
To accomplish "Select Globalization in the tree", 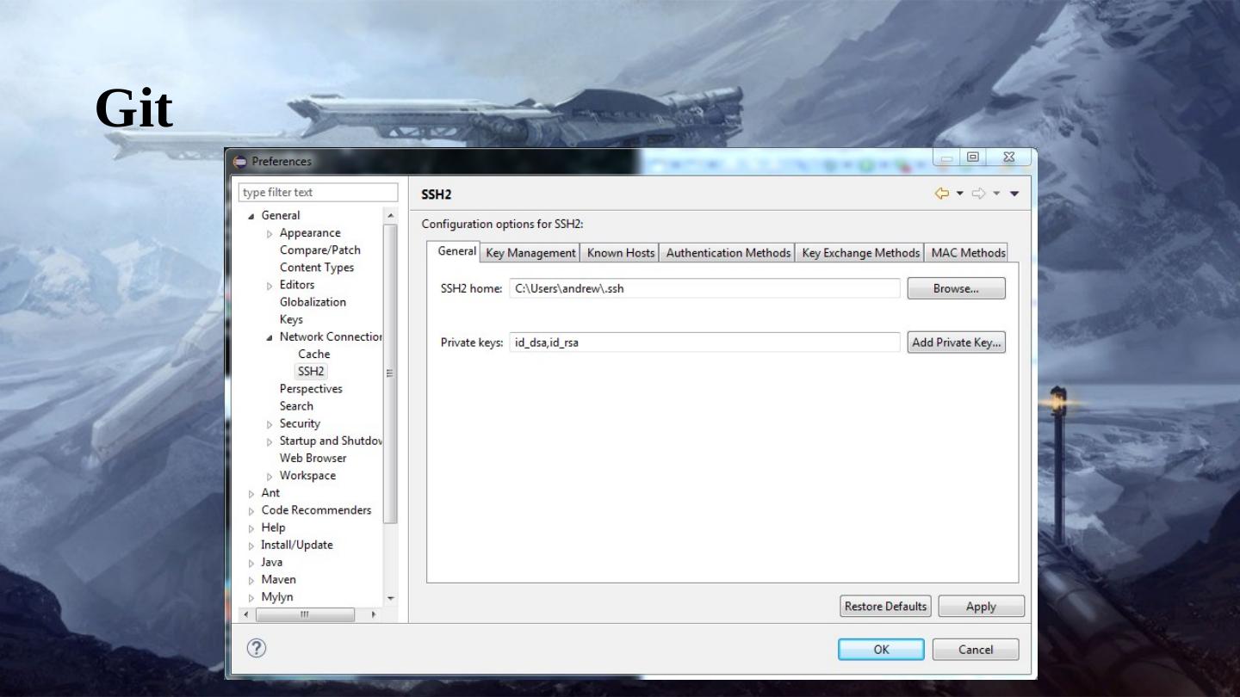I will point(313,302).
